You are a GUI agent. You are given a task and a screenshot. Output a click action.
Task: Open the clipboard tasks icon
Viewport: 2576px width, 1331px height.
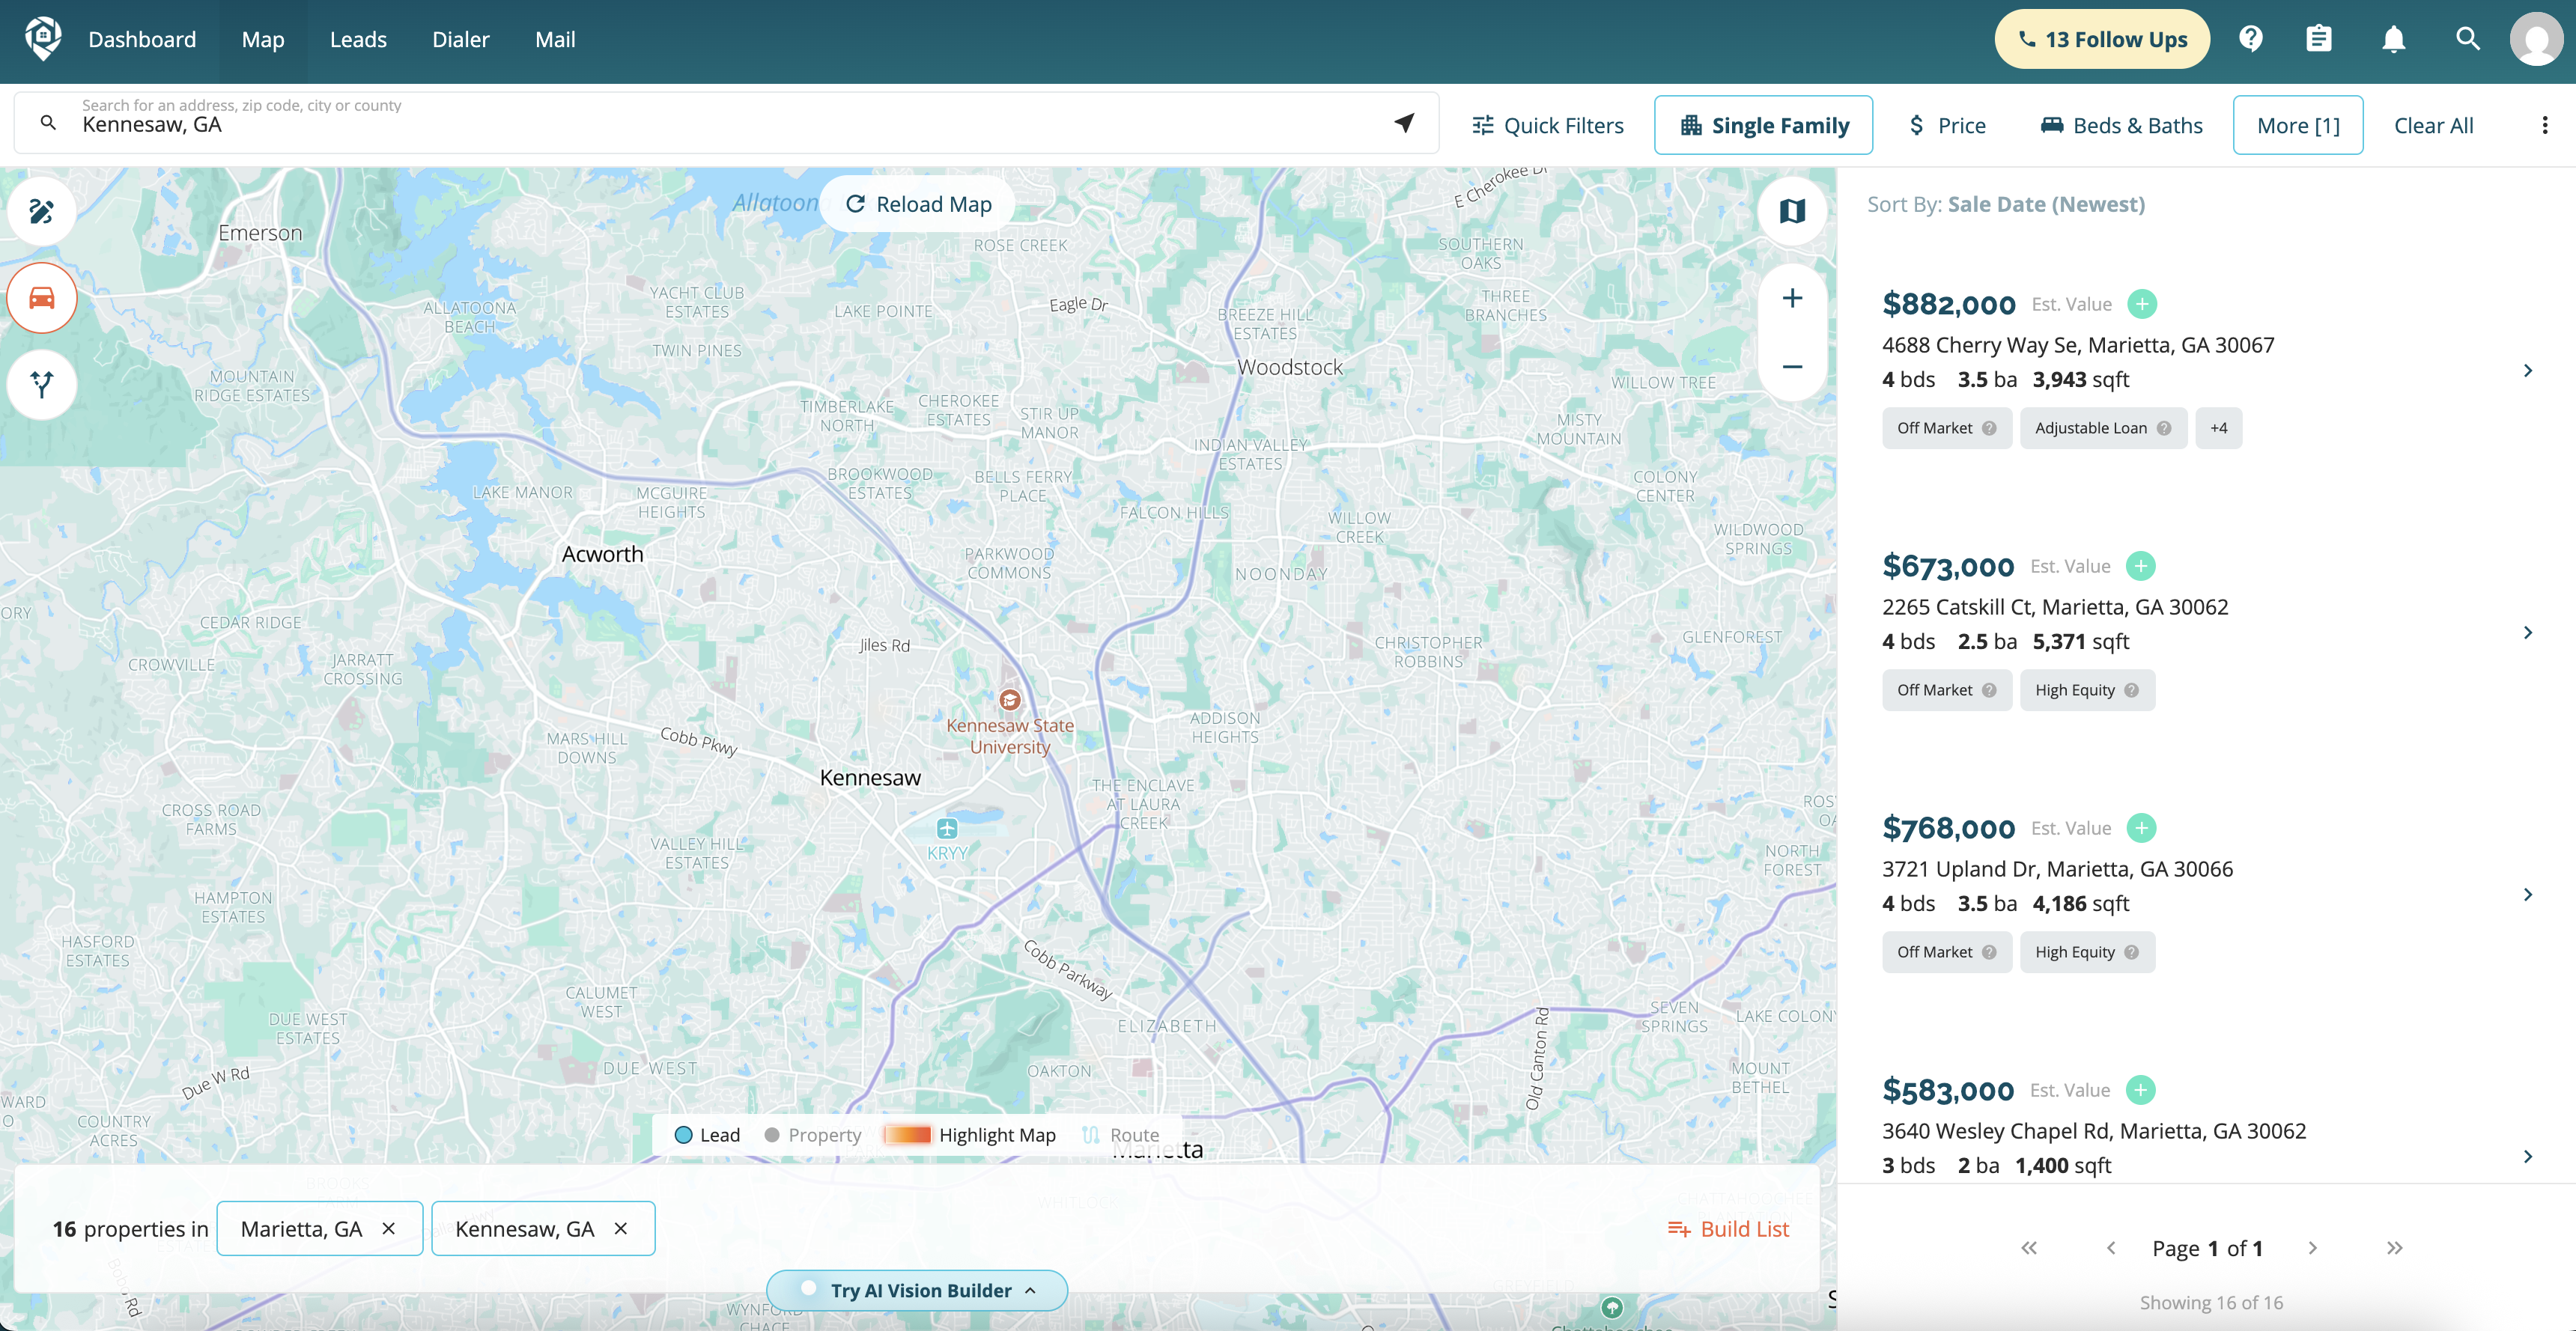[2319, 39]
